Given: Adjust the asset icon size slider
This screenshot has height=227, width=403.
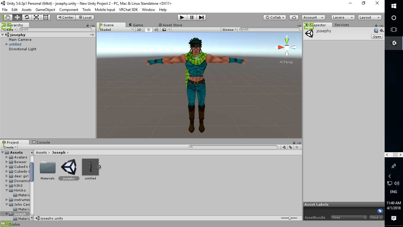Looking at the screenshot, I should pyautogui.click(x=290, y=218).
